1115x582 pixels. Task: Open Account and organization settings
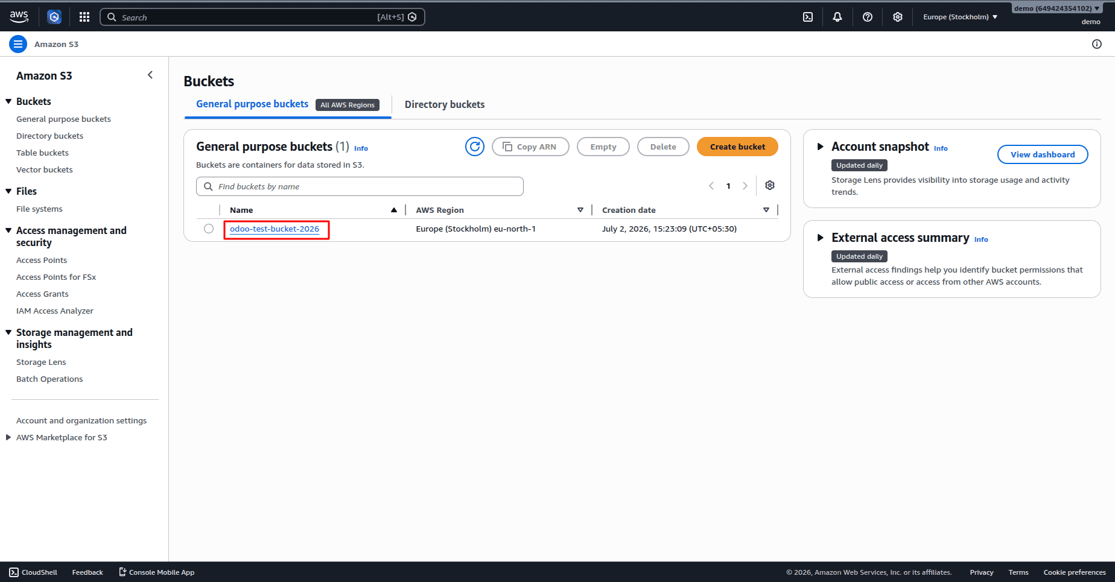click(x=81, y=420)
